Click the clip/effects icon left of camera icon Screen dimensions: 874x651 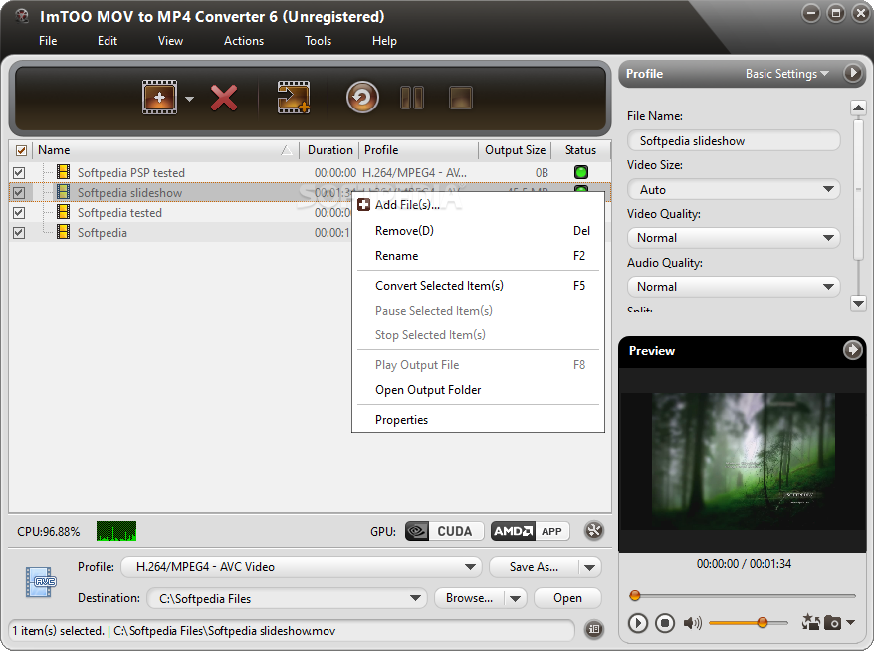coord(811,622)
